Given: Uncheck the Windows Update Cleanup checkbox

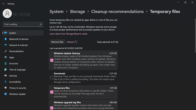Looking at the screenshot, I should tap(52, 60).
